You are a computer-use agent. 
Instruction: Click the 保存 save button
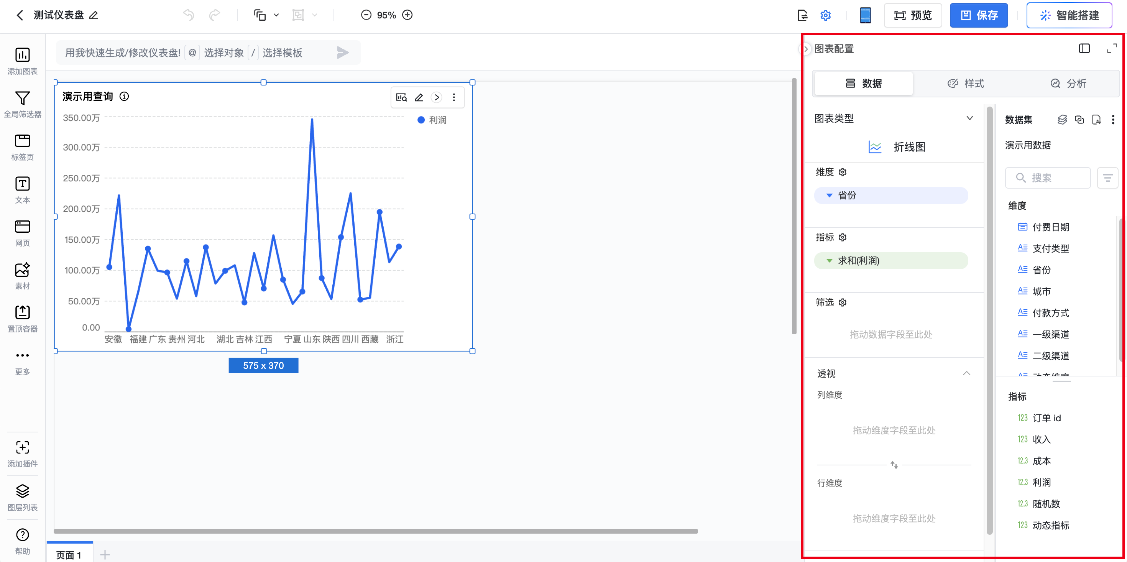click(978, 16)
